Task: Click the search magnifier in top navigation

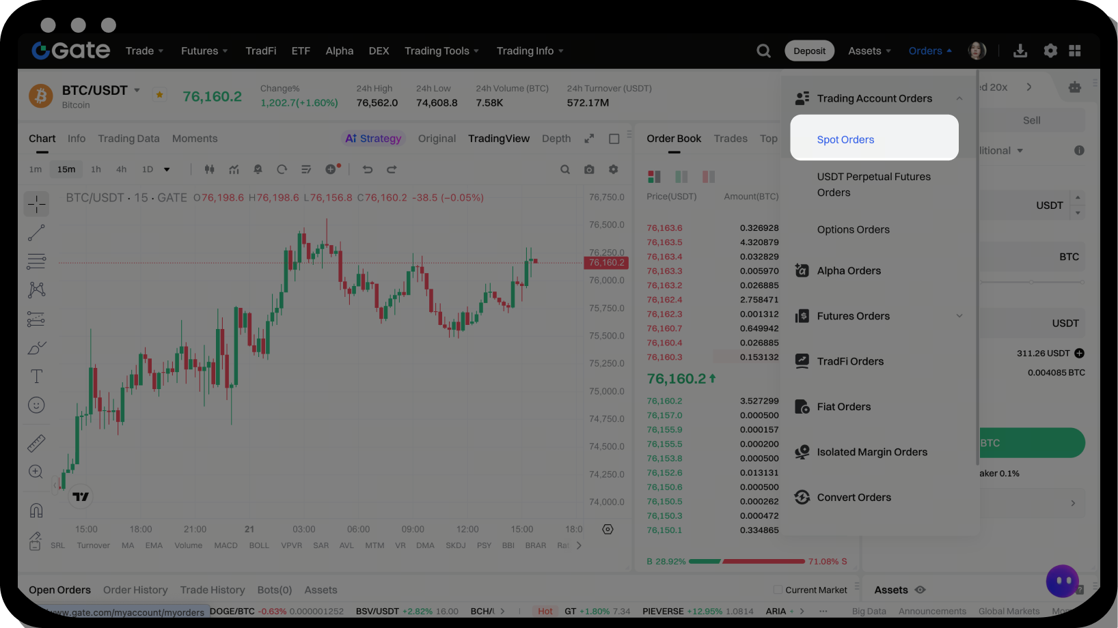Action: (x=763, y=51)
